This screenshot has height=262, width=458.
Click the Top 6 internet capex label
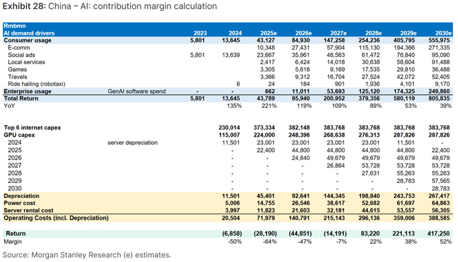click(35, 127)
